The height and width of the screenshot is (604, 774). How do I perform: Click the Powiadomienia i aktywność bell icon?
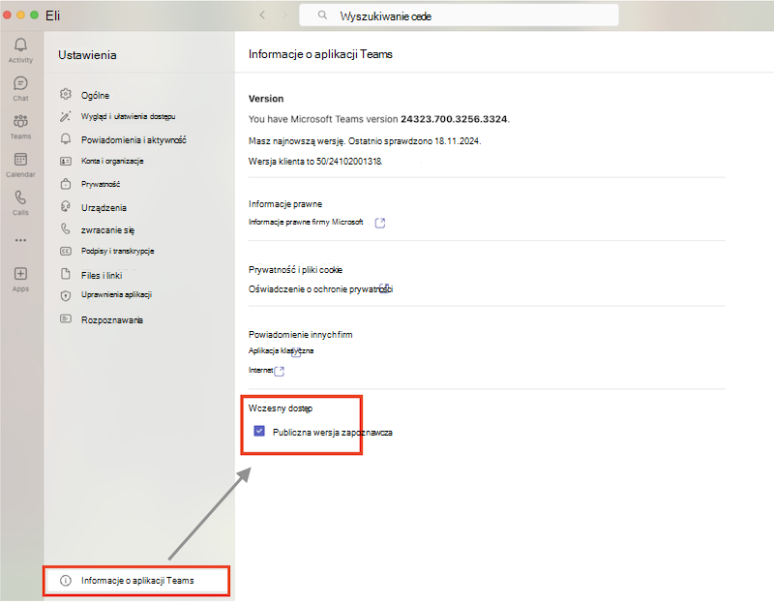tap(66, 138)
